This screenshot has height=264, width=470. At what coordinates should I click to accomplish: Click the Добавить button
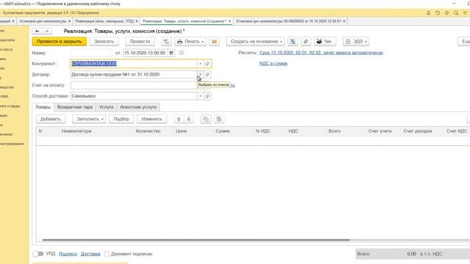(51, 119)
